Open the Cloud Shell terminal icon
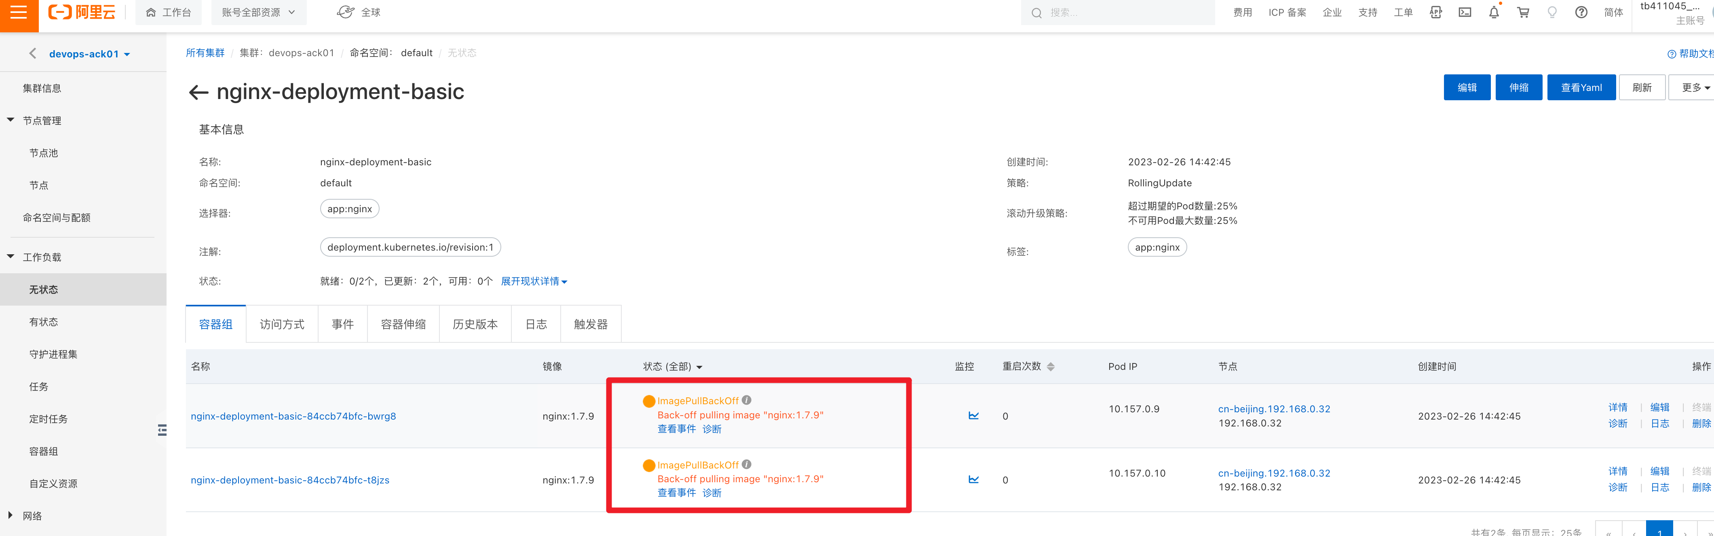Viewport: 1714px width, 536px height. 1465,13
